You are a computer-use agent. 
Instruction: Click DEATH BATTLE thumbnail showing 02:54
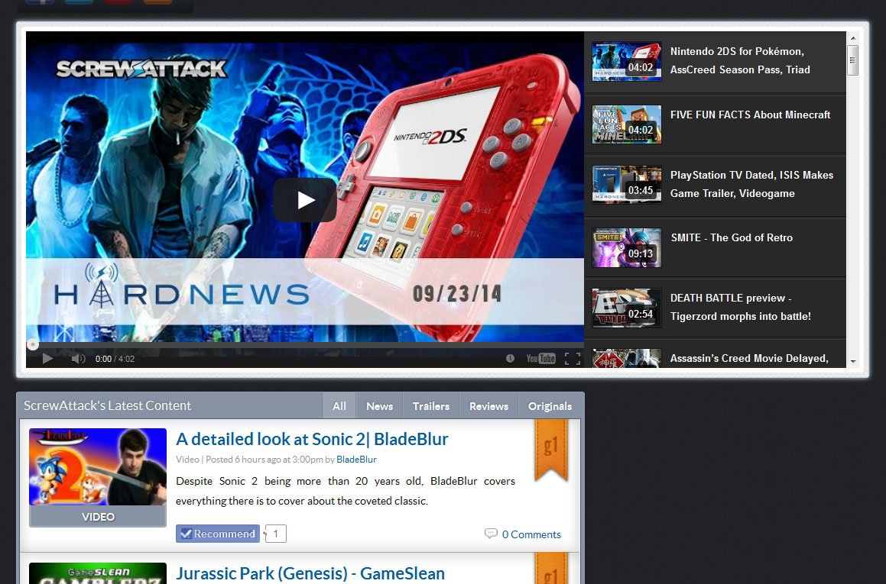pos(627,308)
